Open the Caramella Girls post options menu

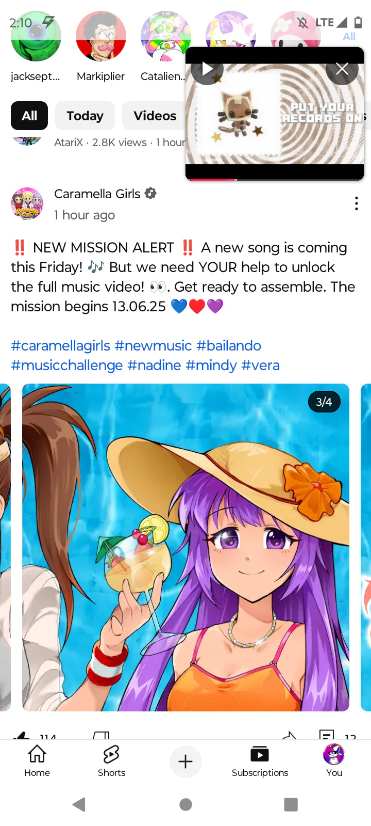(x=357, y=203)
